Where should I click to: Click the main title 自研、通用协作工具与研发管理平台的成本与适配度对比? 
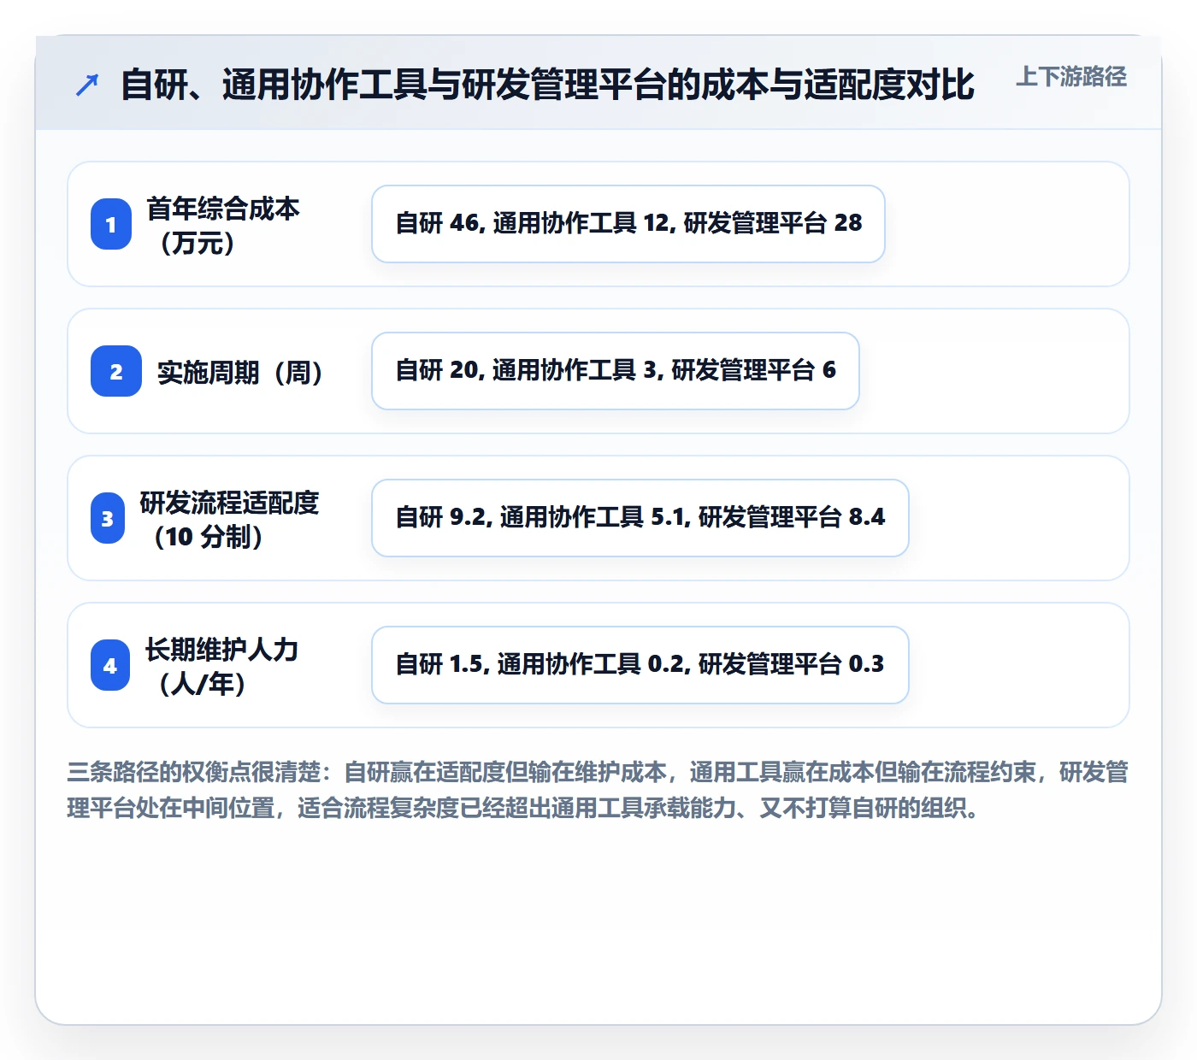[x=547, y=85]
